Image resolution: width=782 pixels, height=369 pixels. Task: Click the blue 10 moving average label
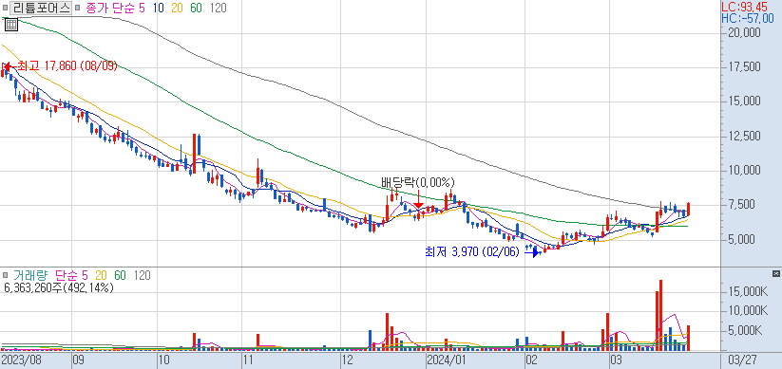tap(159, 8)
